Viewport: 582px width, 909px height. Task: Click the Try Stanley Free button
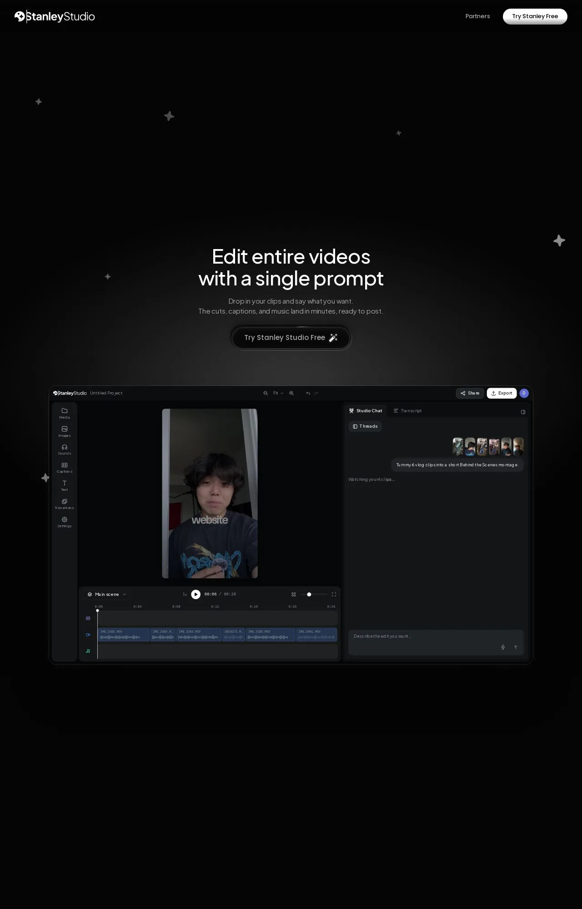tap(535, 16)
